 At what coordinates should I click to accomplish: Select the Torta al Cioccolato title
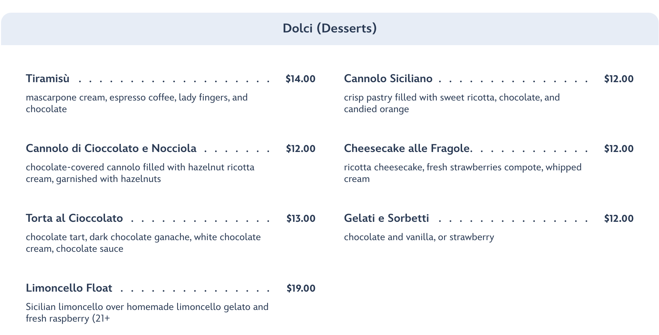click(74, 218)
